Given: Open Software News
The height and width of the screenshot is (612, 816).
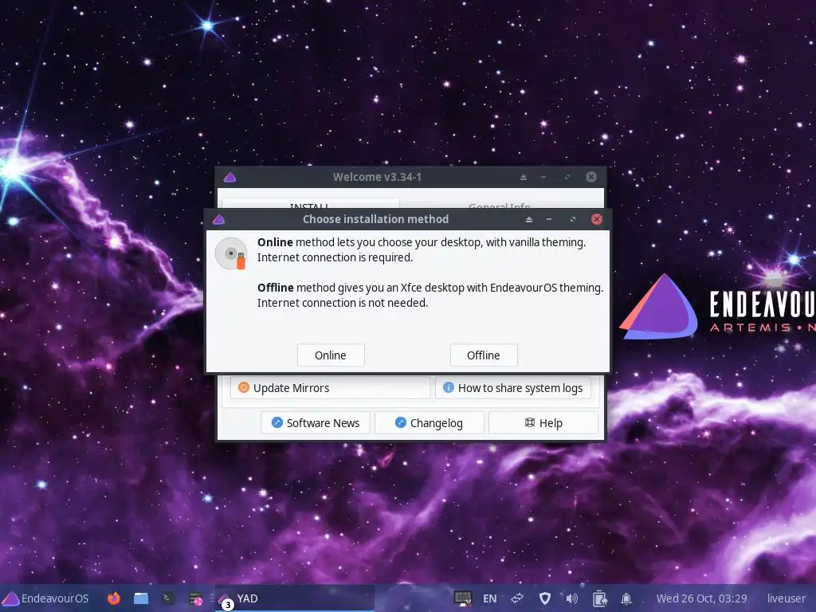Looking at the screenshot, I should point(316,422).
